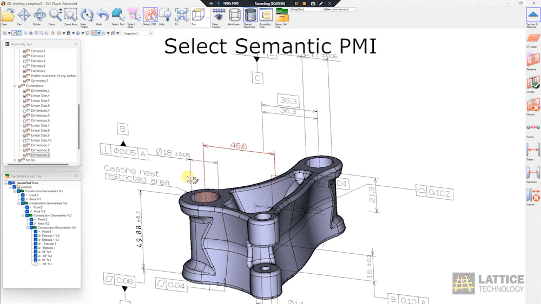Select Profile tolerance of any surface item
Screen dimensions: 541x304
tap(54, 76)
